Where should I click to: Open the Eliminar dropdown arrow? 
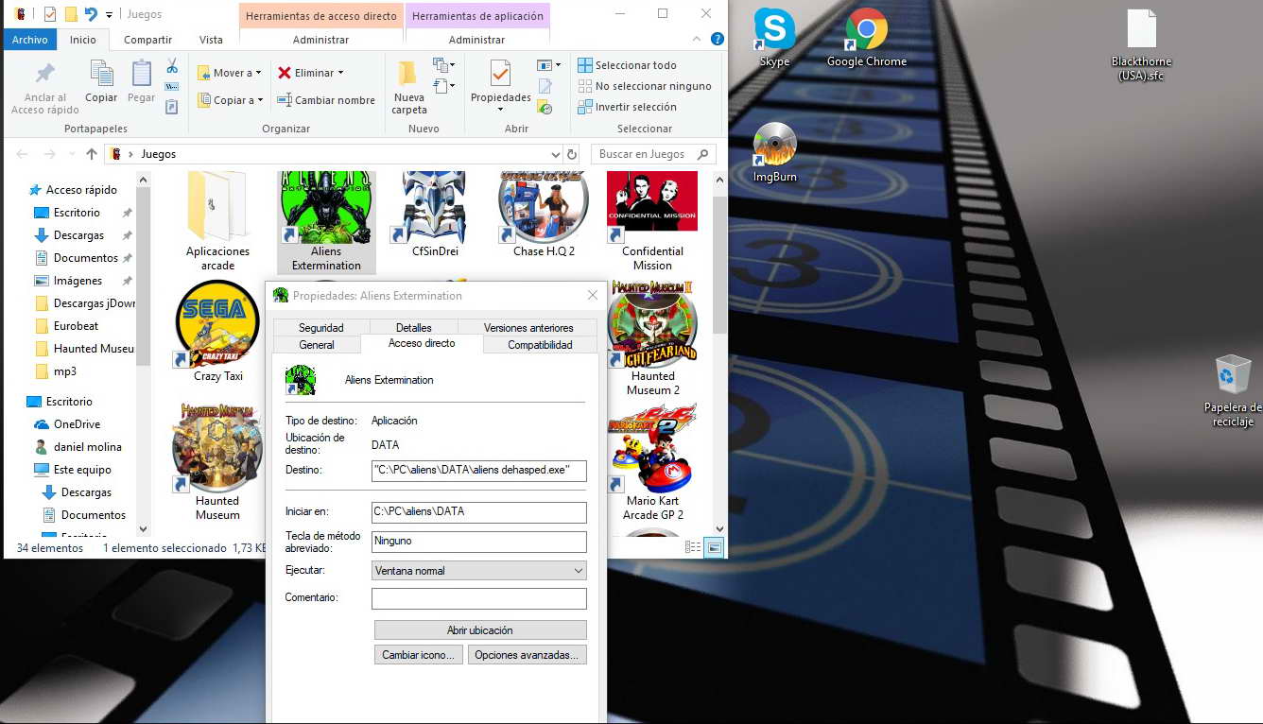340,73
